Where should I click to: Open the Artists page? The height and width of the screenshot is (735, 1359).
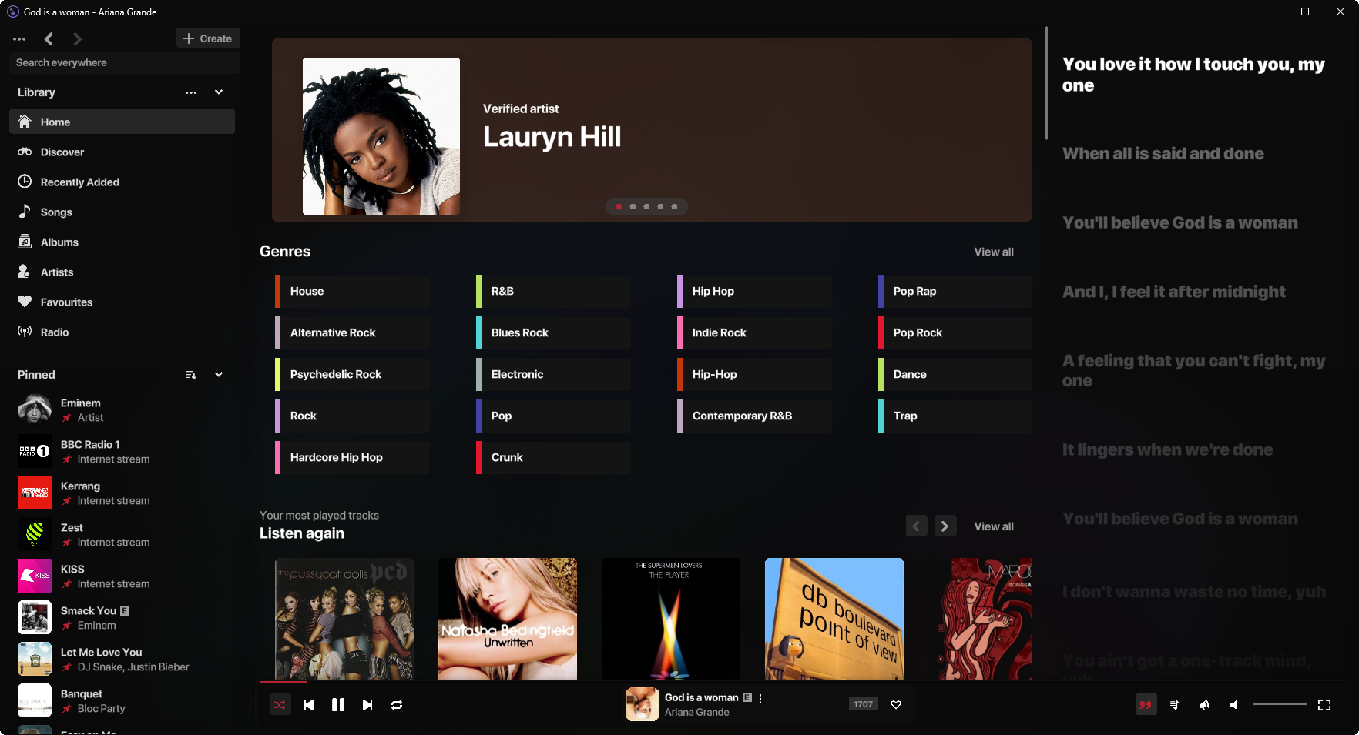coord(122,272)
